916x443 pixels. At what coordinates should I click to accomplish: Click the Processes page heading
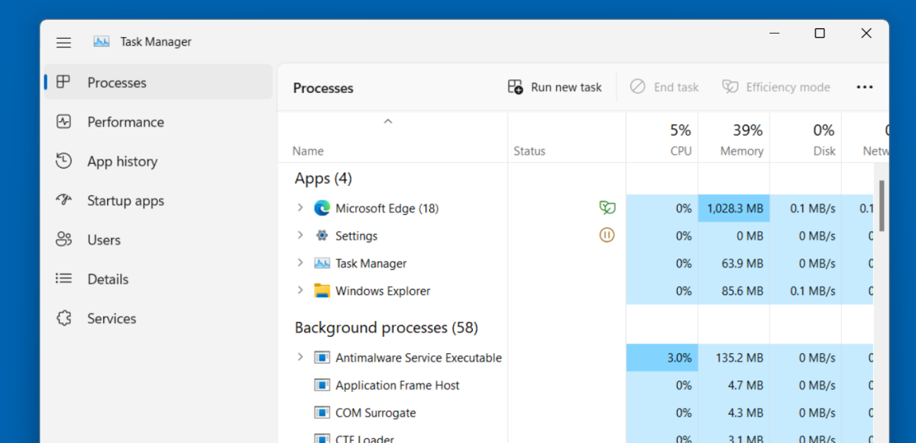tap(323, 88)
